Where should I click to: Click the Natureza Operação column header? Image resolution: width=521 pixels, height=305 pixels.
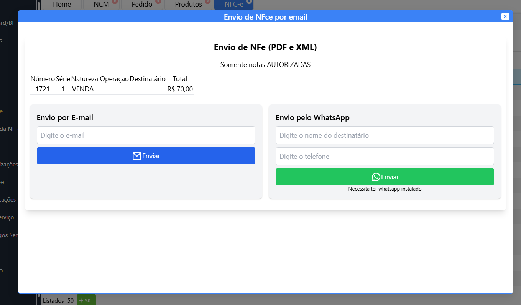pos(100,79)
